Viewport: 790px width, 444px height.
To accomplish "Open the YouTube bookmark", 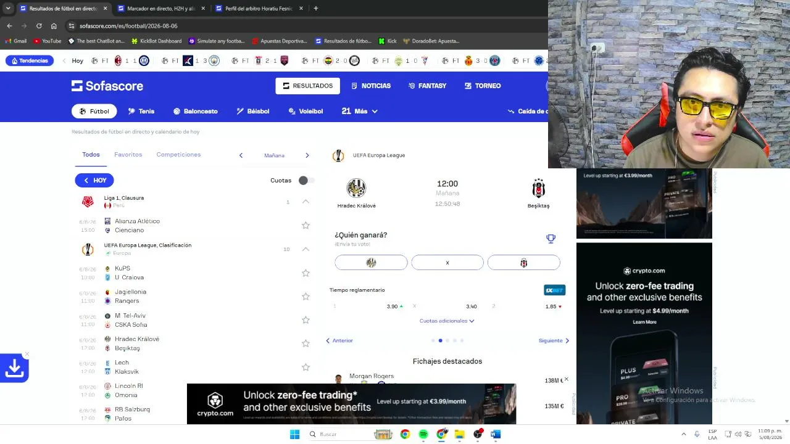I will pyautogui.click(x=48, y=41).
